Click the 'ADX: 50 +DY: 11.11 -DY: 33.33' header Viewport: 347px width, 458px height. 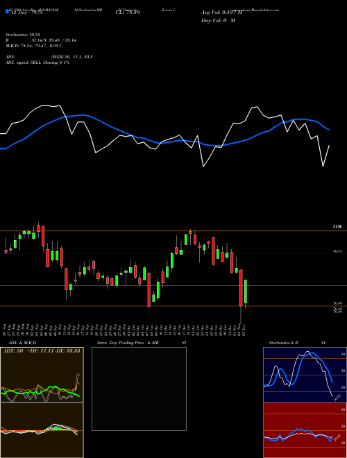tap(42, 350)
